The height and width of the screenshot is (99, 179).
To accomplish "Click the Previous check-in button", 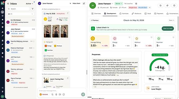I will coord(95,20).
